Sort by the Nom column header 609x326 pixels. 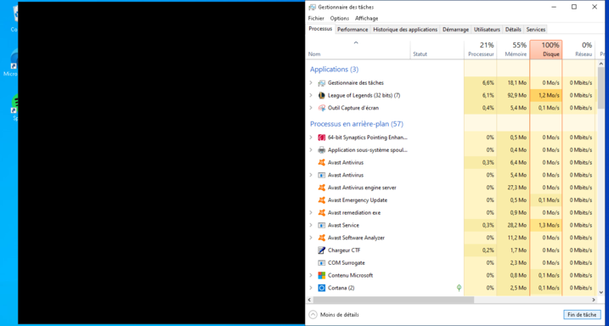pos(358,50)
